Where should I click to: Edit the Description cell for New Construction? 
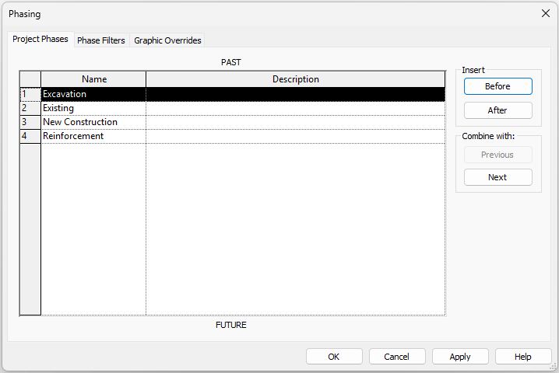click(x=296, y=122)
